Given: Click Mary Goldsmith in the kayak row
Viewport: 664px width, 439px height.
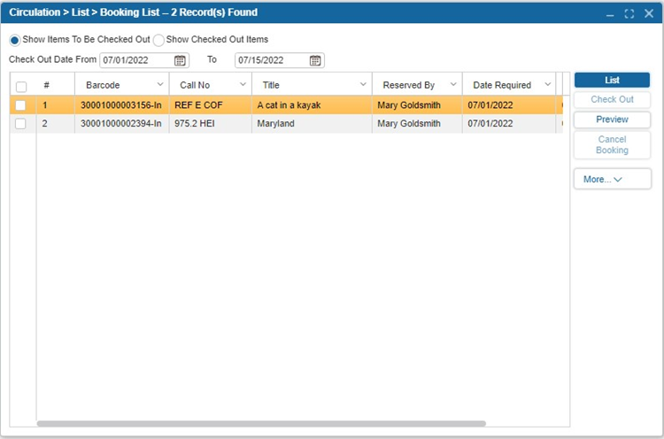Looking at the screenshot, I should coord(409,105).
